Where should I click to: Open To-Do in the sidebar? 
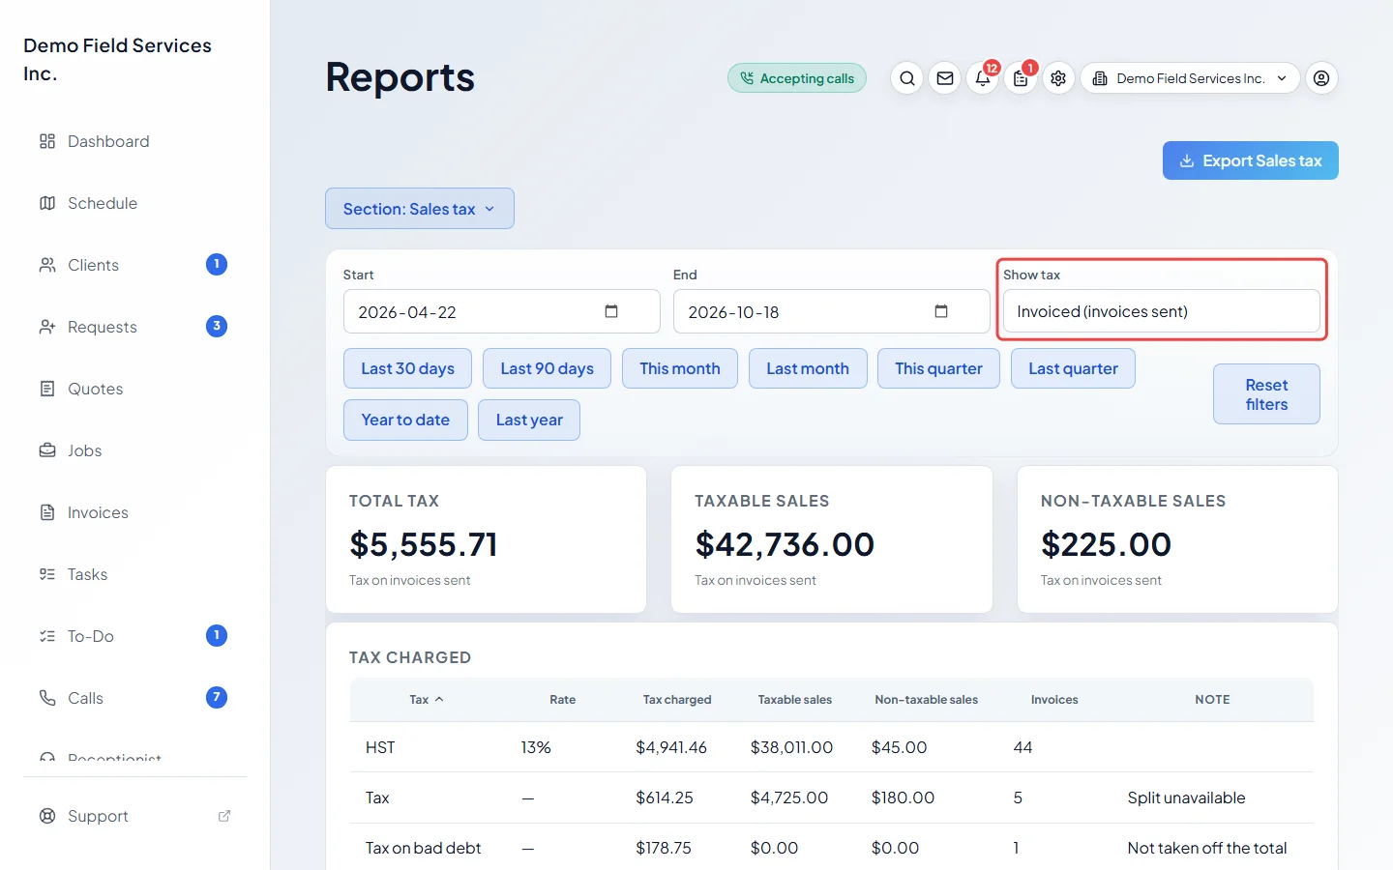pos(135,636)
